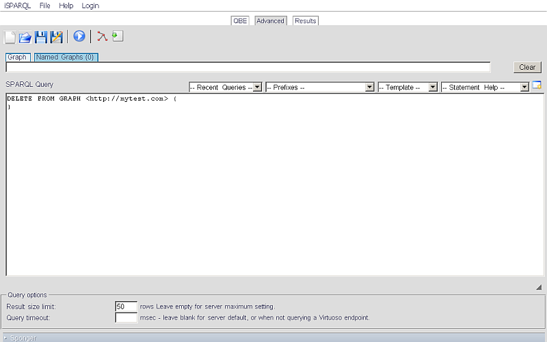The height and width of the screenshot is (342, 547).
Task: Save the query with floppy disk icon
Action: [40, 37]
